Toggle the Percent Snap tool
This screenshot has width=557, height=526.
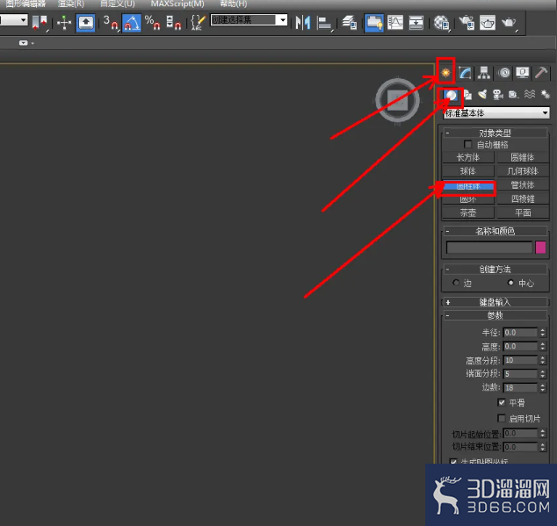tap(152, 22)
